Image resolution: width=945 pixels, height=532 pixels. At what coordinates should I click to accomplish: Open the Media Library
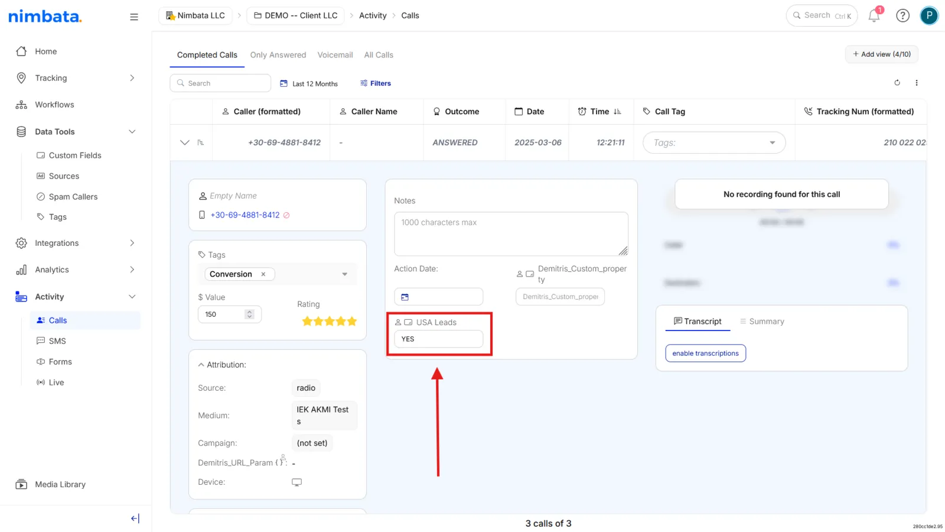60,484
